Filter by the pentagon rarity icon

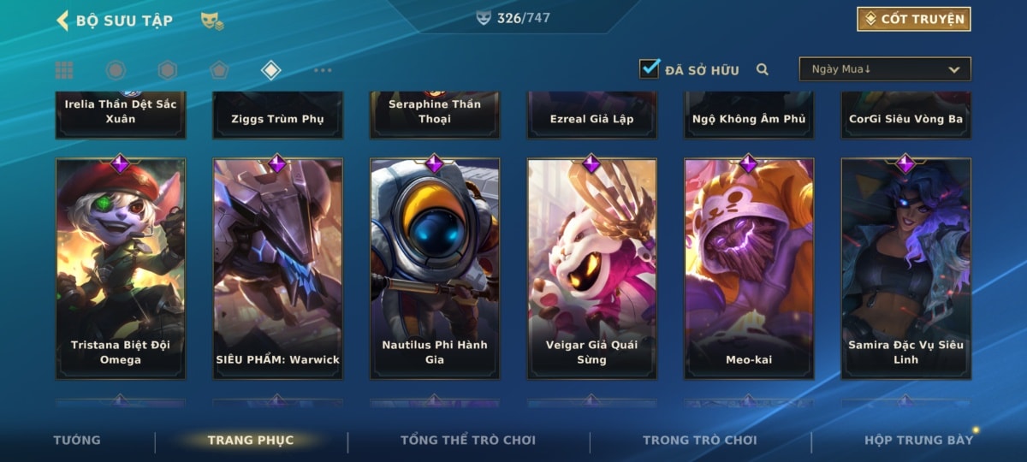click(x=220, y=70)
